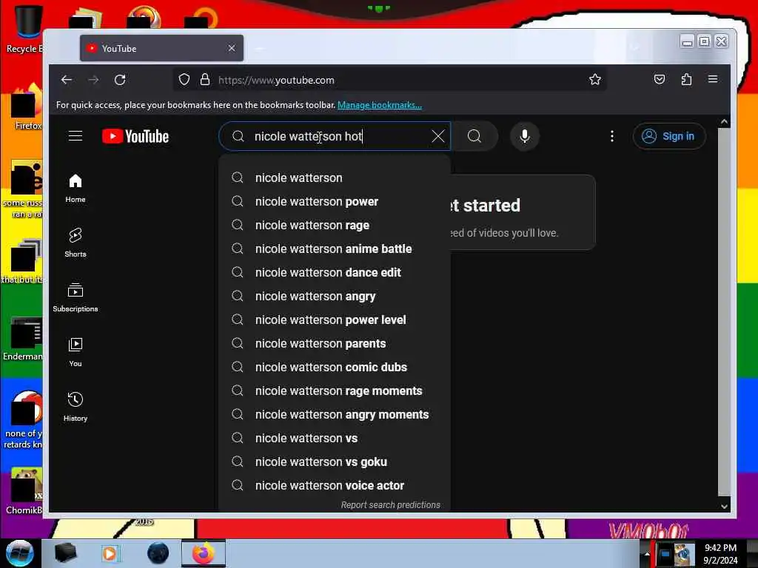Open YouTube settings three-dot menu
This screenshot has height=568, width=758.
(612, 136)
